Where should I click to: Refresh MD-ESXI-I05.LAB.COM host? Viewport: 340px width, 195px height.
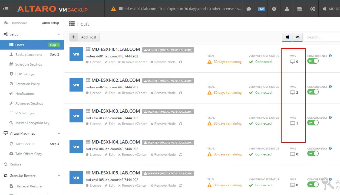point(180,186)
